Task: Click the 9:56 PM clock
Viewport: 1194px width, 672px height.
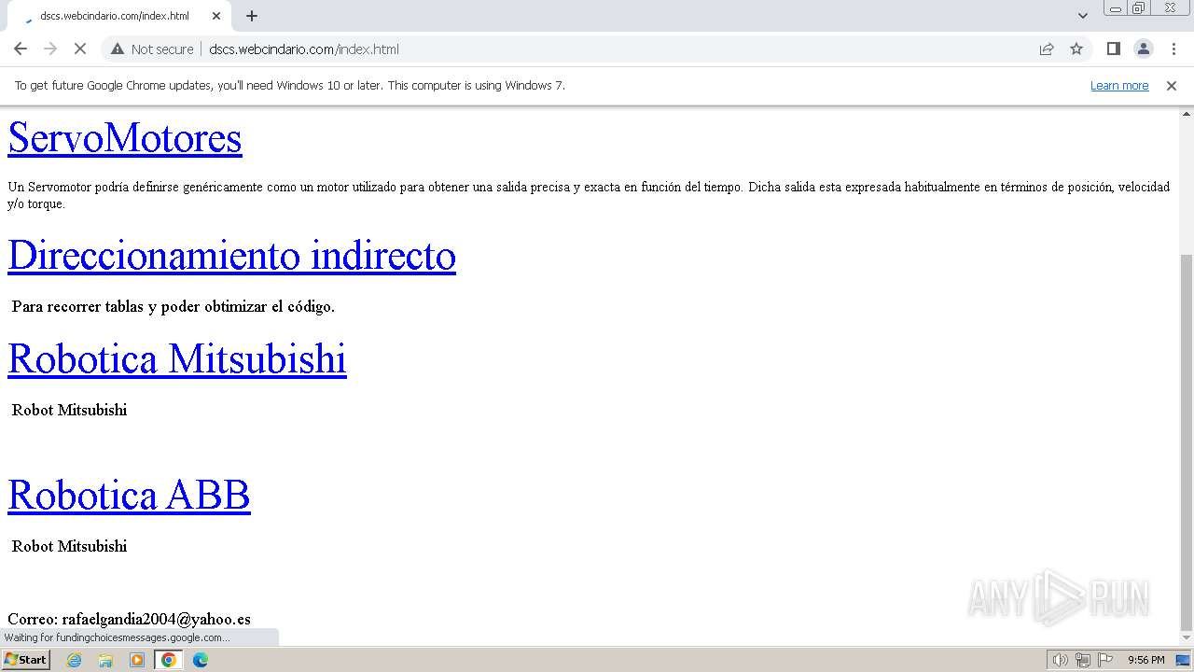Action: pos(1145,660)
